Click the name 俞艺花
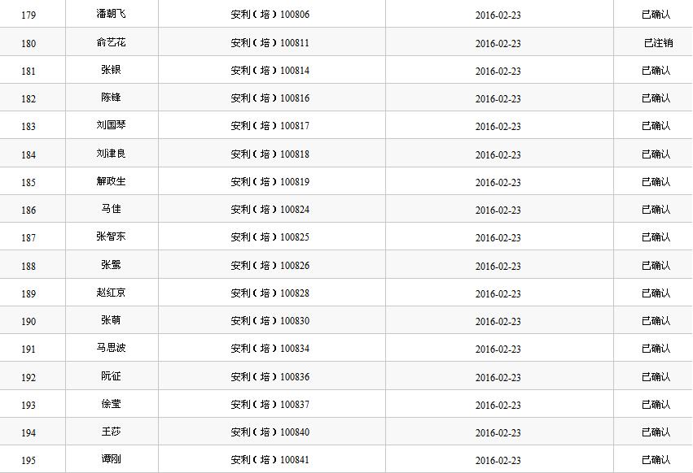The width and height of the screenshot is (693, 473). 111,42
